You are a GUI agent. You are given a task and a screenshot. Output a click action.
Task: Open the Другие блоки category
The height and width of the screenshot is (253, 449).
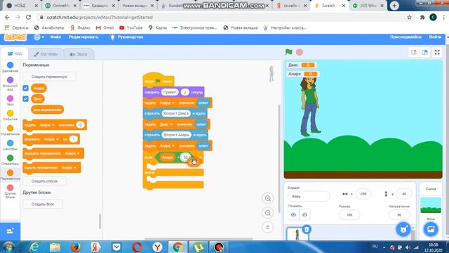tap(10, 191)
